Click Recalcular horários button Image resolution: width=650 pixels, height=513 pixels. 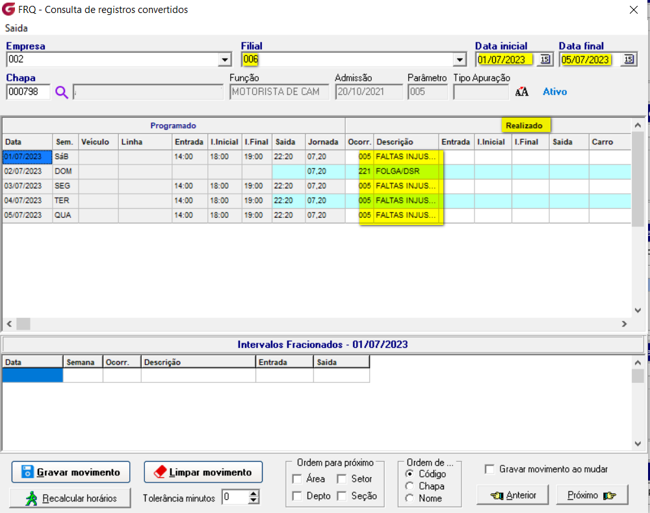point(70,498)
